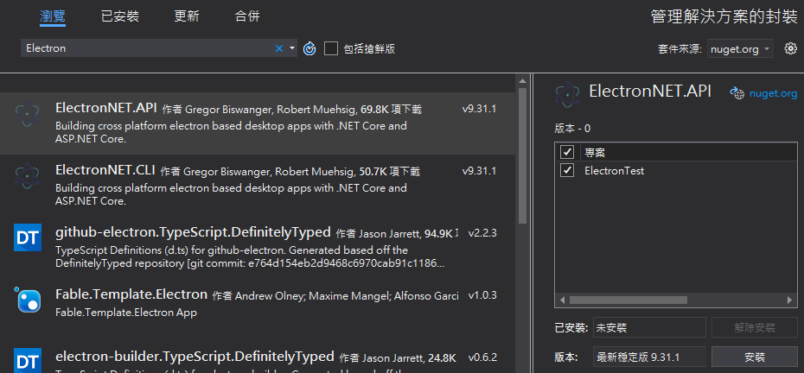Click the 已安裝 未安裝 status field
The height and width of the screenshot is (373, 804).
[649, 327]
